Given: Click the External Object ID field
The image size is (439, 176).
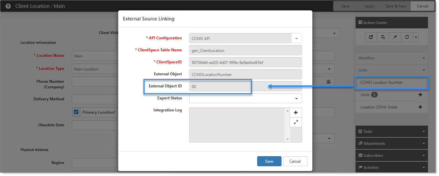Looking at the screenshot, I should [x=245, y=86].
